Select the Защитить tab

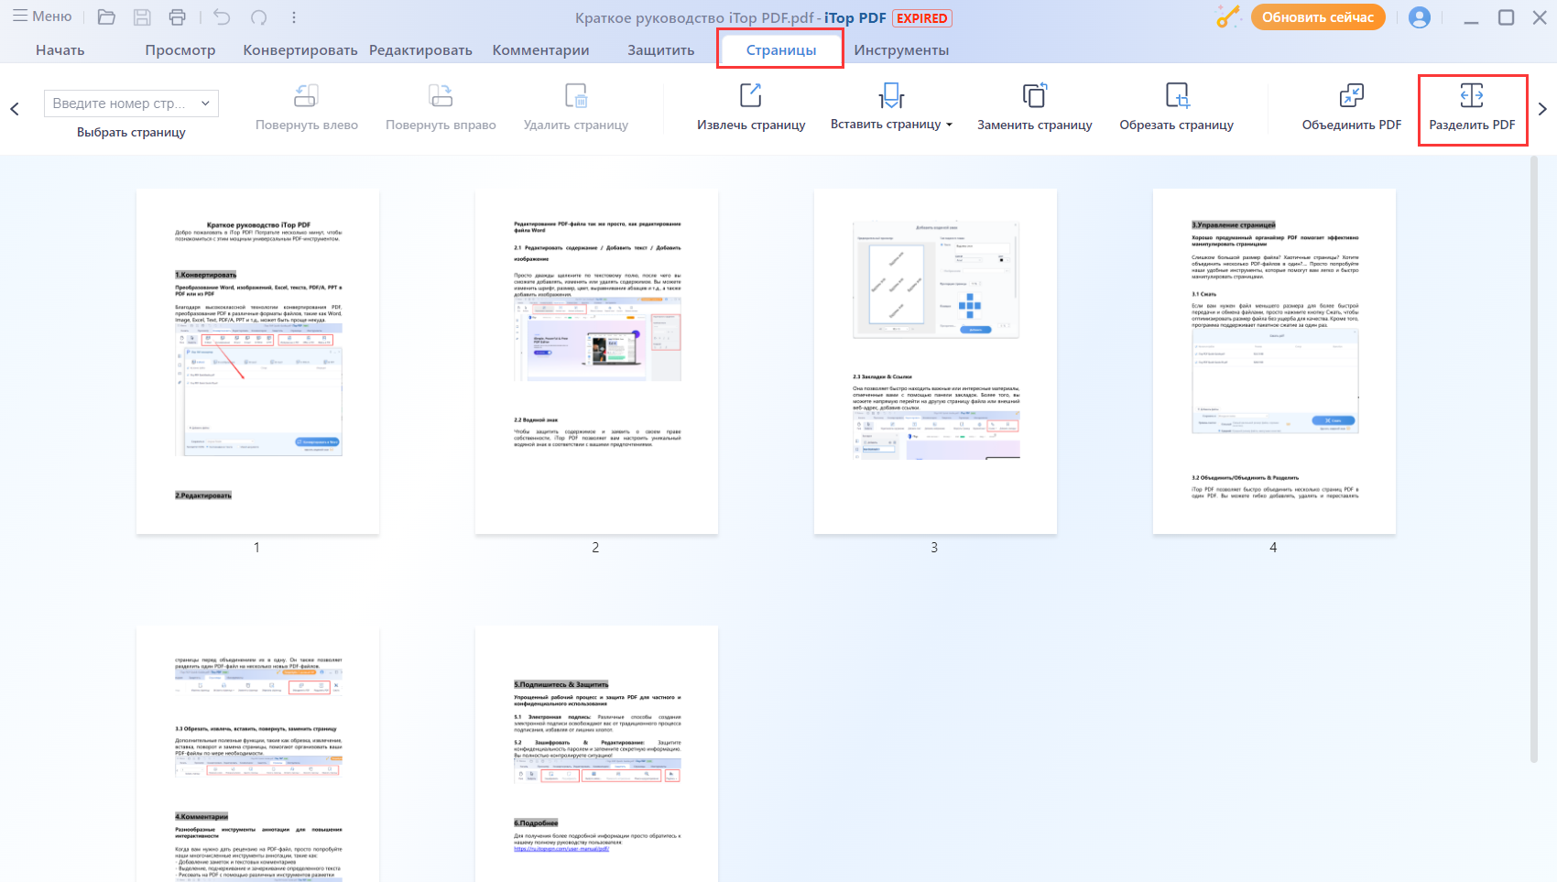click(x=661, y=50)
